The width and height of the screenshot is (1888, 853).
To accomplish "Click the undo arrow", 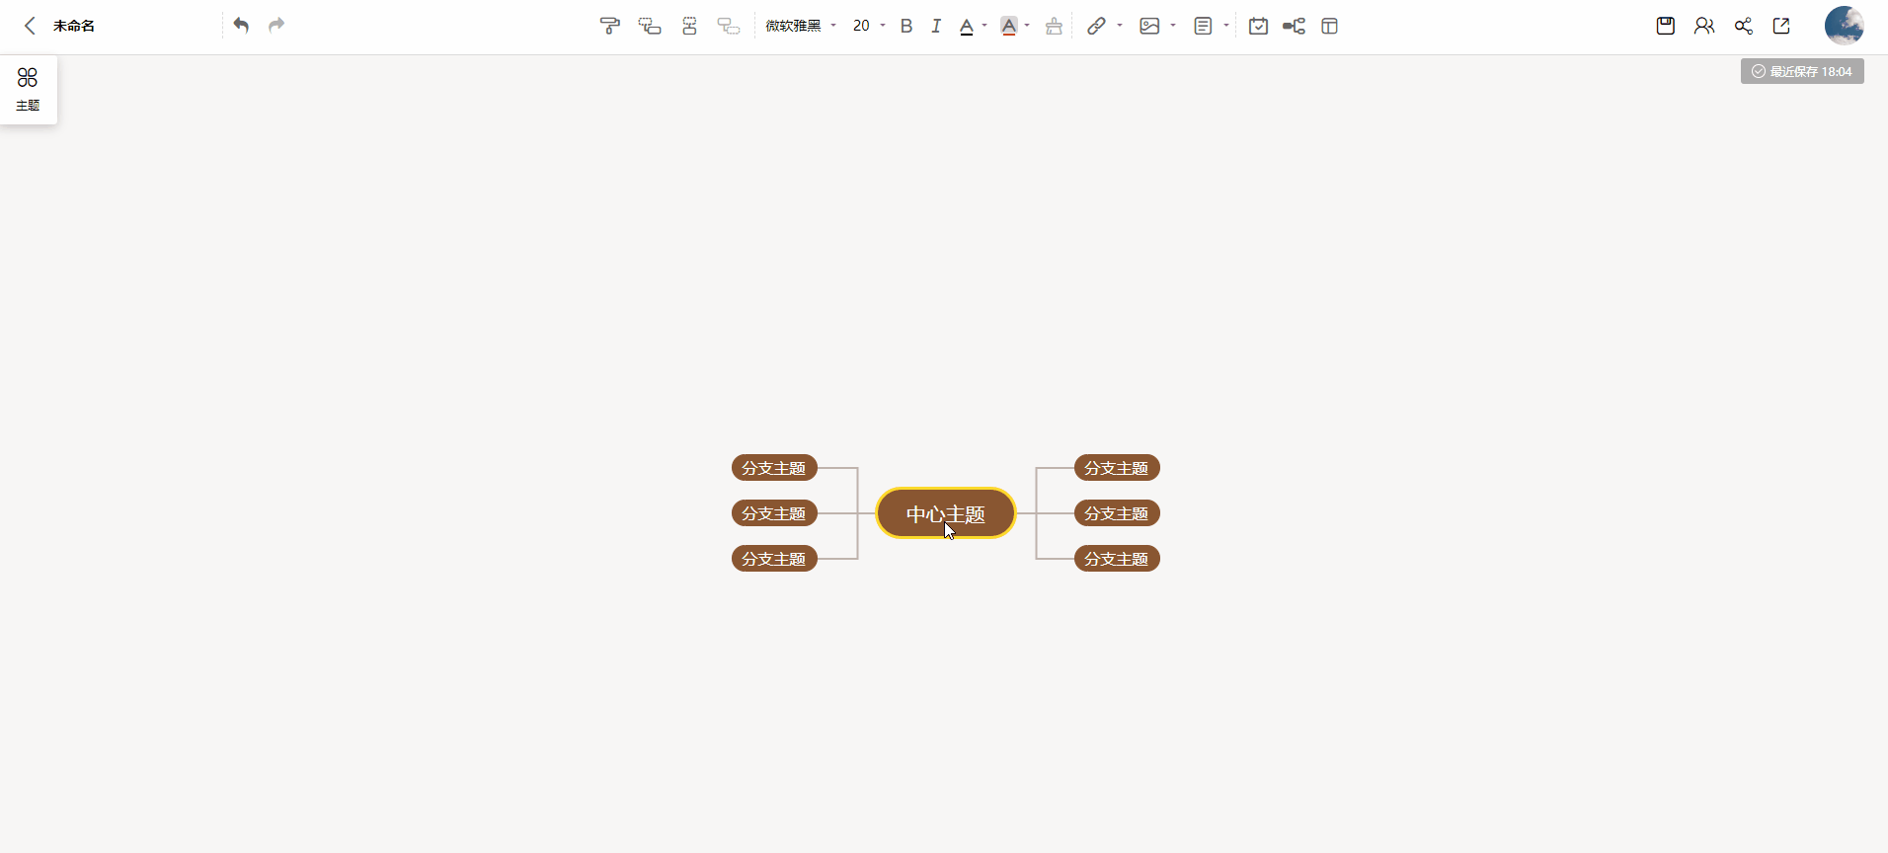I will coord(241,26).
